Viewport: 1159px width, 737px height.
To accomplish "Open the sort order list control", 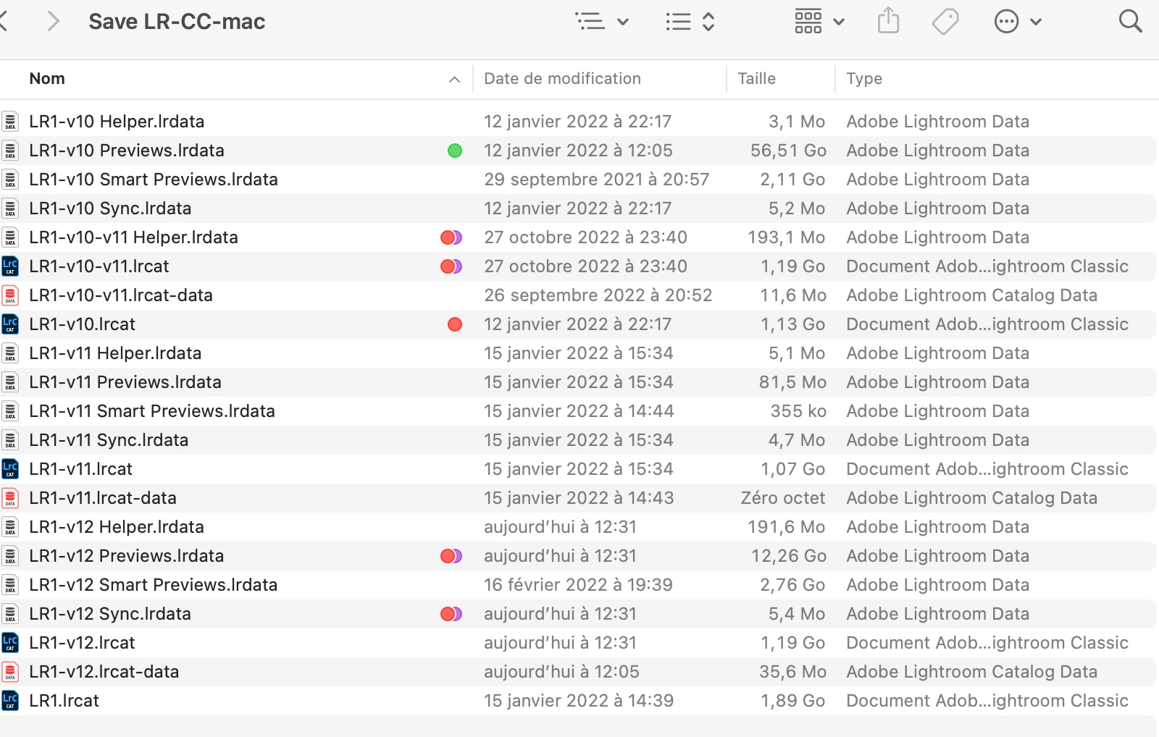I will (690, 22).
